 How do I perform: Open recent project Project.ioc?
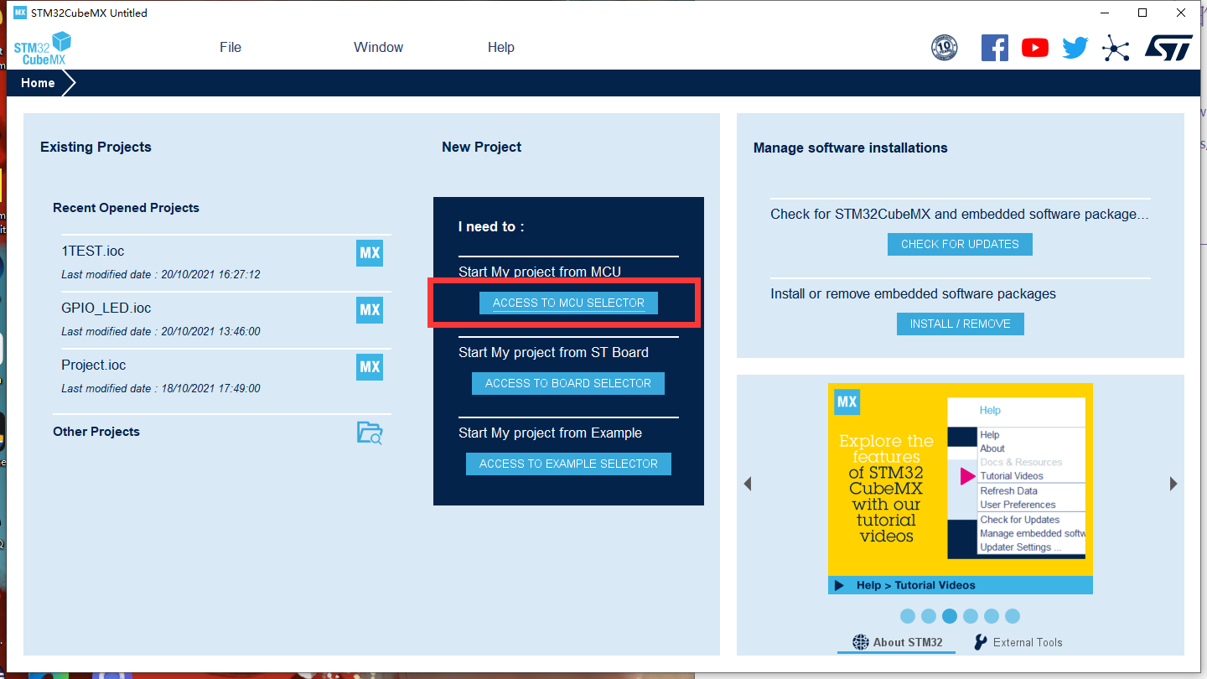tap(94, 365)
